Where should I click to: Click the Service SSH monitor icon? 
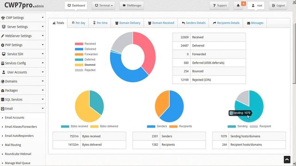[4, 54]
